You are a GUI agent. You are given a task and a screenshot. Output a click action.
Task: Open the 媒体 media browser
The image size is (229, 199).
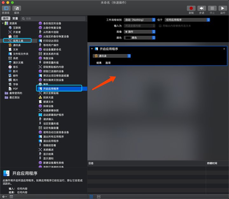(17, 8)
